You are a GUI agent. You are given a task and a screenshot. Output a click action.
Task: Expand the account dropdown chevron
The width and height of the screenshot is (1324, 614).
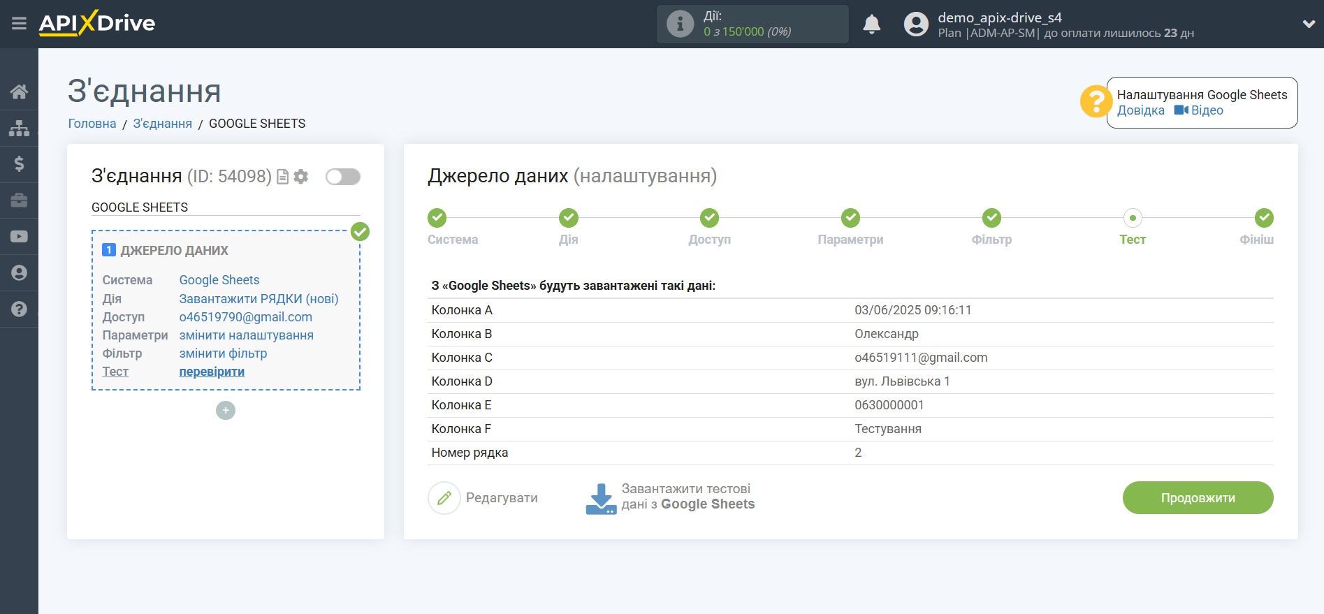pos(1309,24)
